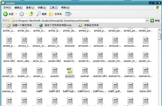The image size is (162, 110).
Task: Expand the Views button dropdown arrow
Action: (71, 14)
